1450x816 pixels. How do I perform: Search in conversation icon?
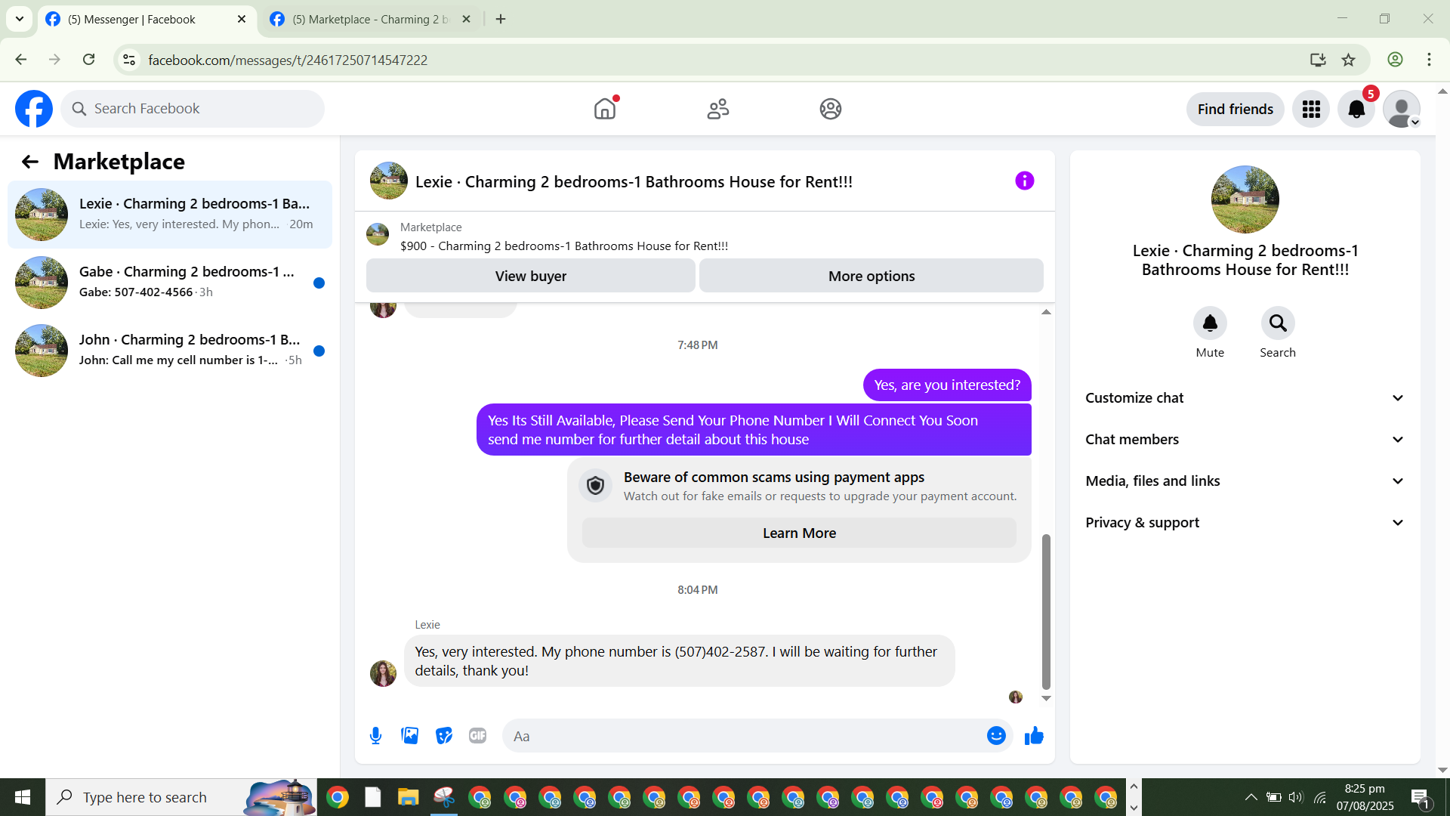pos(1278,323)
